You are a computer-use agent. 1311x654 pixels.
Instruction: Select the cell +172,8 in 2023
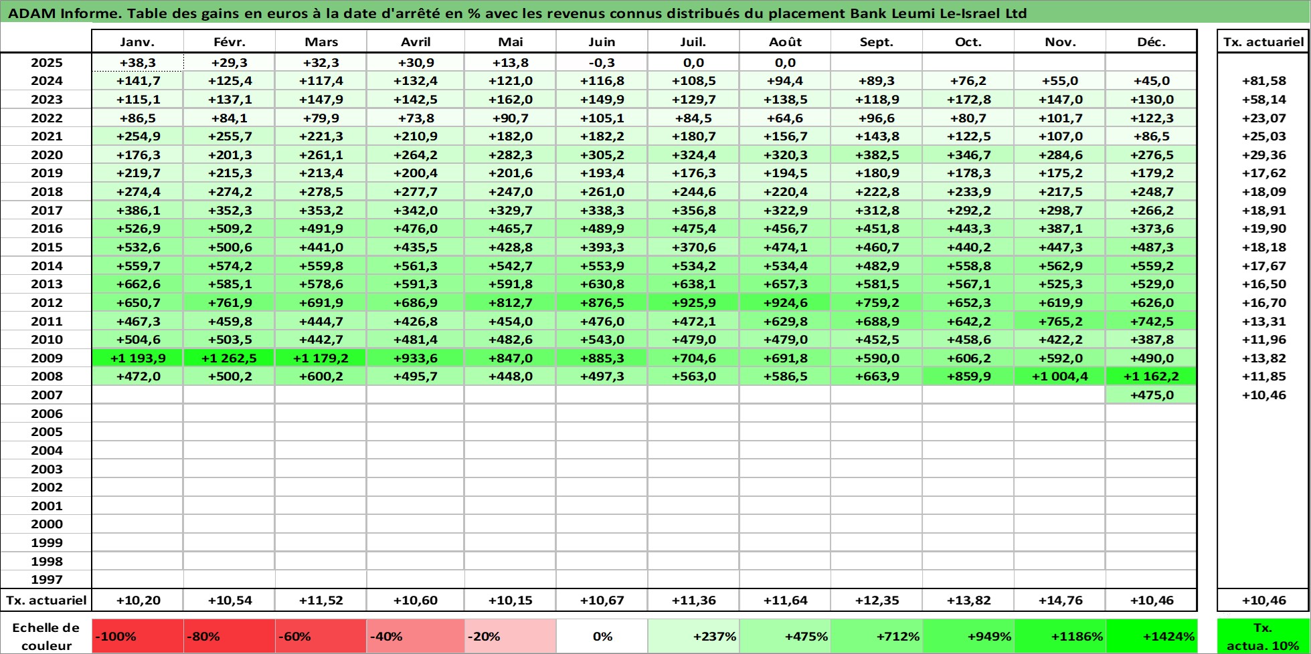[x=968, y=99]
